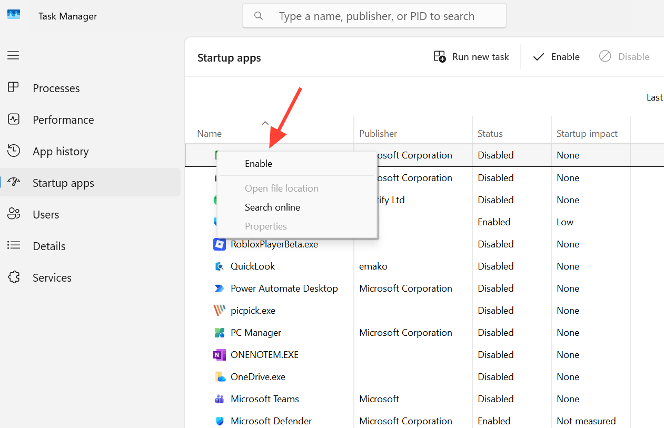Click the Enable toolbar button

click(x=557, y=57)
